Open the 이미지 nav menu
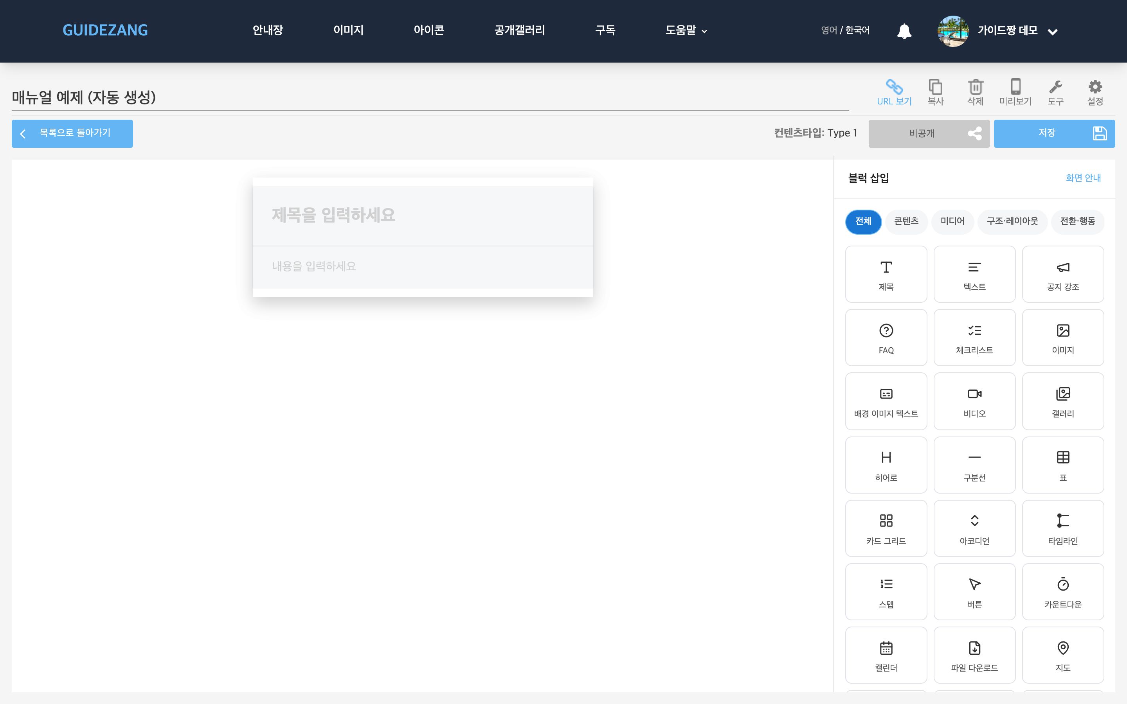The image size is (1127, 704). click(x=348, y=30)
